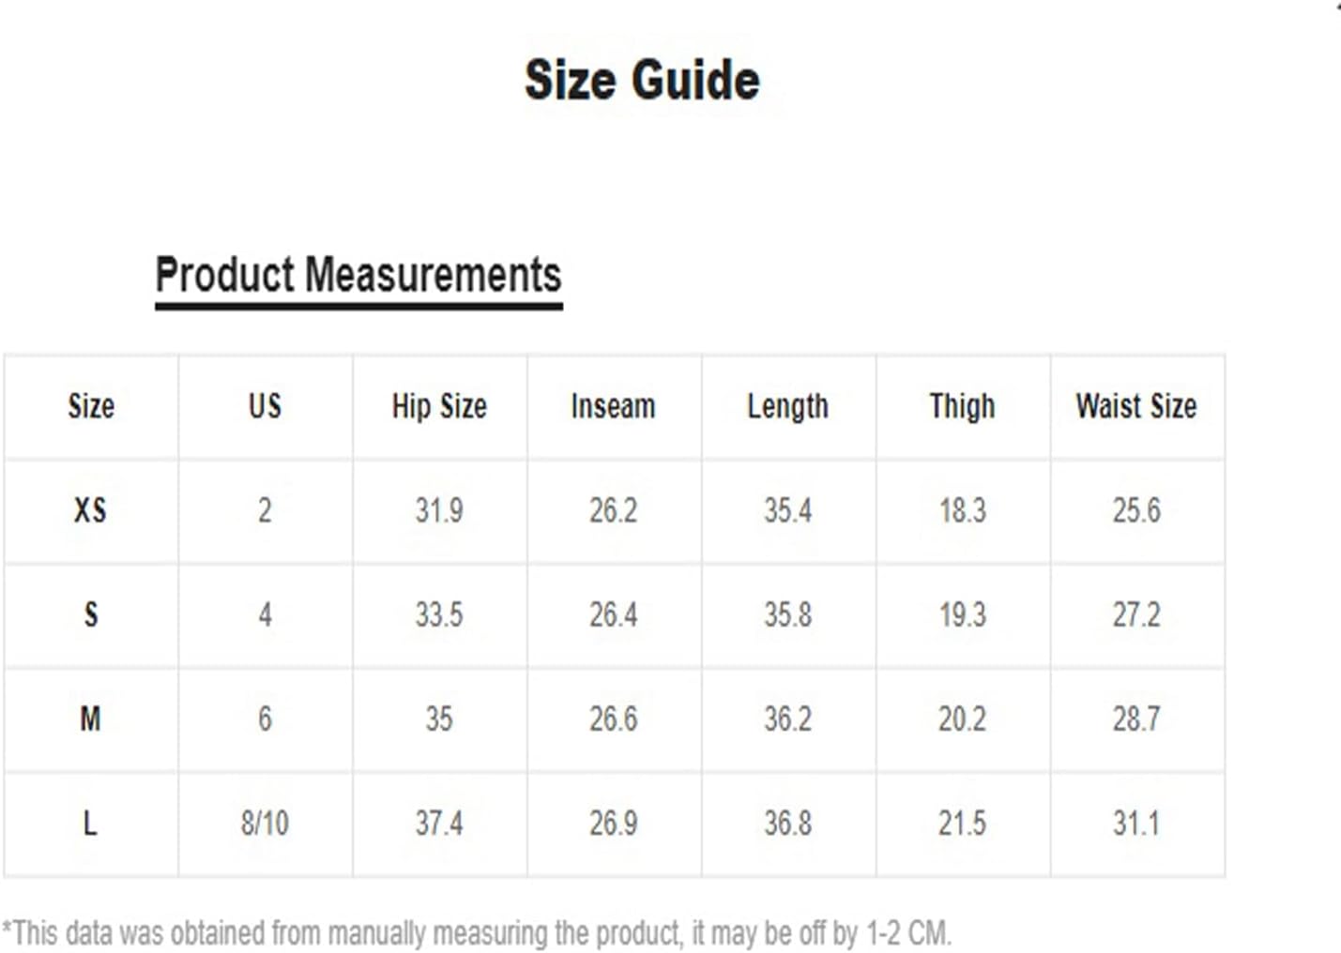Image resolution: width=1341 pixels, height=953 pixels.
Task: Click the Product Measurements title
Action: [358, 275]
